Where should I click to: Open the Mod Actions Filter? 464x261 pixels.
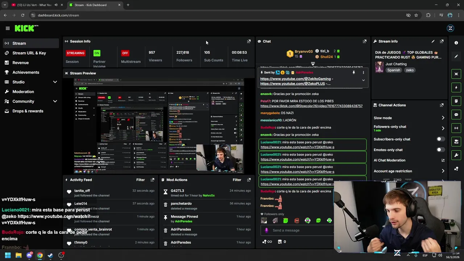pos(237,180)
